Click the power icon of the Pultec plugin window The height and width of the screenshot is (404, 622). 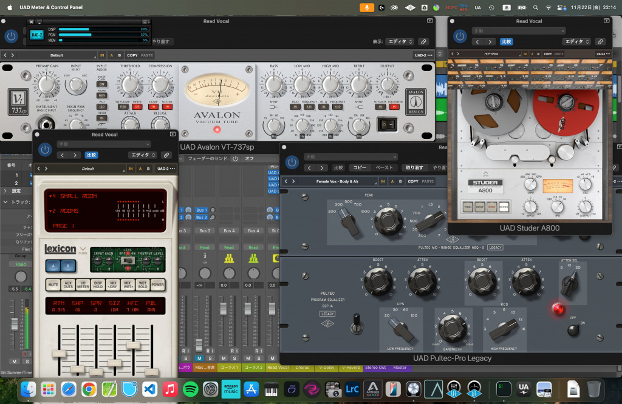point(292,162)
